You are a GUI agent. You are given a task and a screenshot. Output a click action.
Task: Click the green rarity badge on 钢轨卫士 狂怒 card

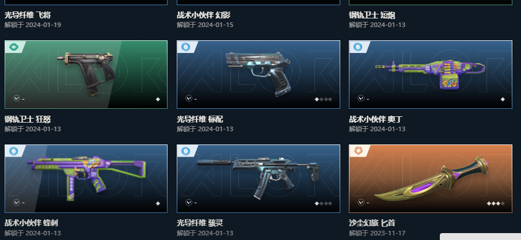pyautogui.click(x=14, y=47)
